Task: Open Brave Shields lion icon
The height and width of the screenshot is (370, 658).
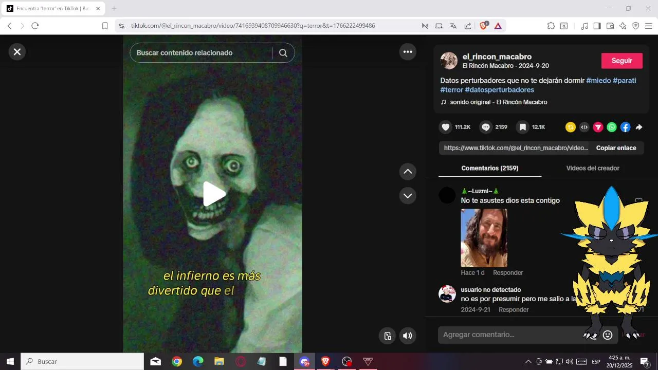Action: point(483,26)
